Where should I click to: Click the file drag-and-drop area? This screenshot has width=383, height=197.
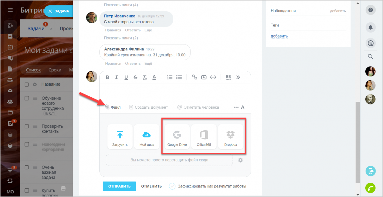(x=169, y=160)
